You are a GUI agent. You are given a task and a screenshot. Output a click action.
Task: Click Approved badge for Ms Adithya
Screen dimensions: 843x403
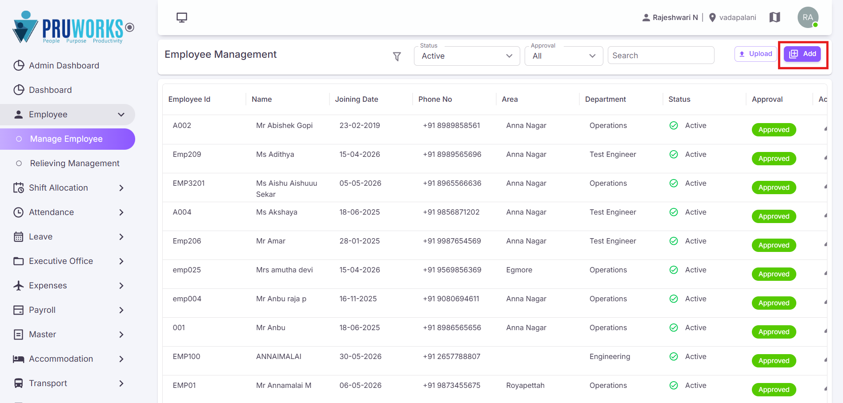coord(774,159)
